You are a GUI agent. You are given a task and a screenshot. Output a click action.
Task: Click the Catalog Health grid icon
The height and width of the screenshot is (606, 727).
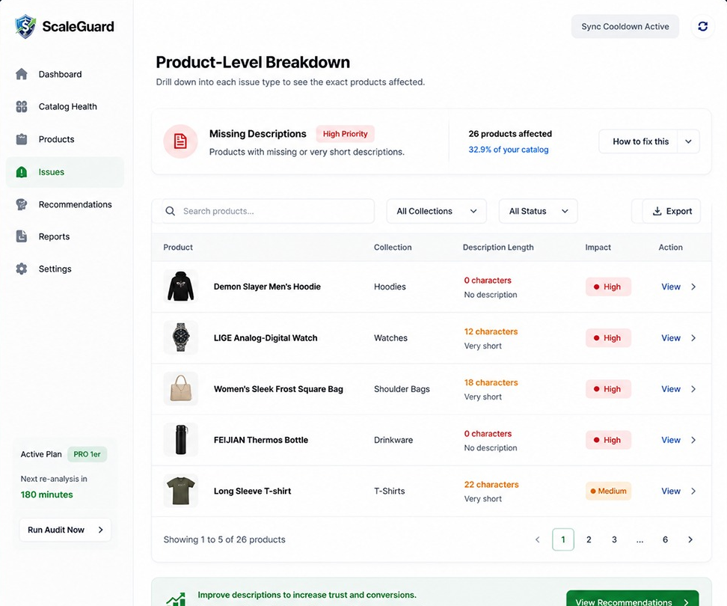coord(22,107)
